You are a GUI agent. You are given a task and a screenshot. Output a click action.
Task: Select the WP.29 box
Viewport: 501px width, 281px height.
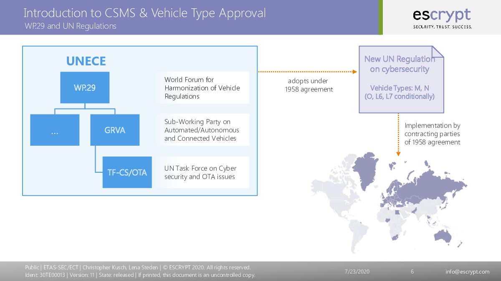click(x=85, y=87)
